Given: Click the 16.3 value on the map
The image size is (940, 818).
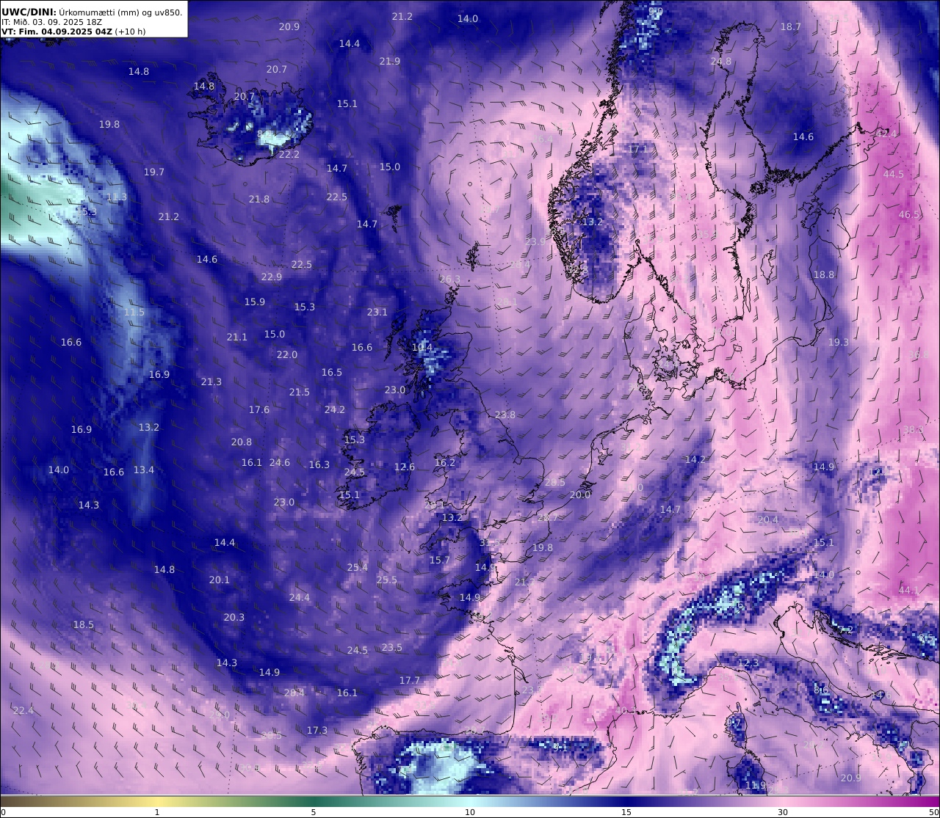Looking at the screenshot, I should pyautogui.click(x=319, y=465).
